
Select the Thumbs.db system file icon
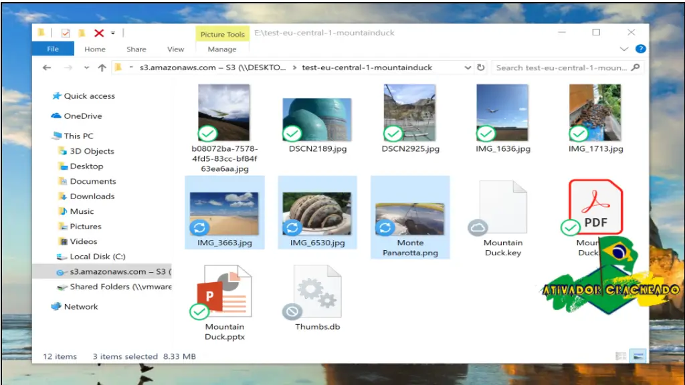pos(317,291)
